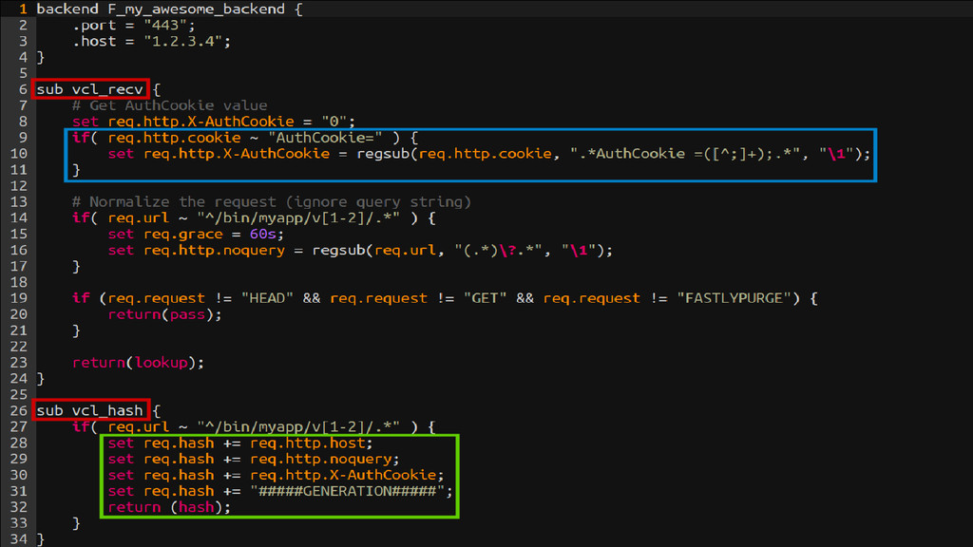Viewport: 973px width, 547px height.
Task: Click the "(.*)\?.*" pattern on line 16
Action: click(498, 251)
